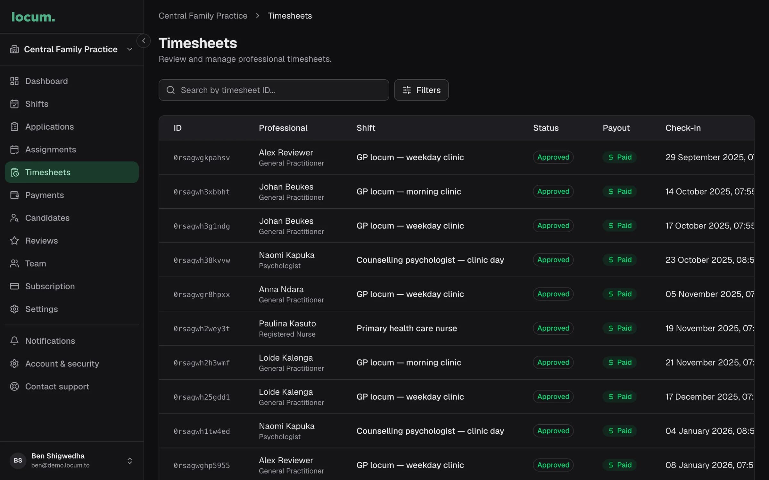This screenshot has width=769, height=480.
Task: Open the Payments menu item
Action: pos(72,195)
